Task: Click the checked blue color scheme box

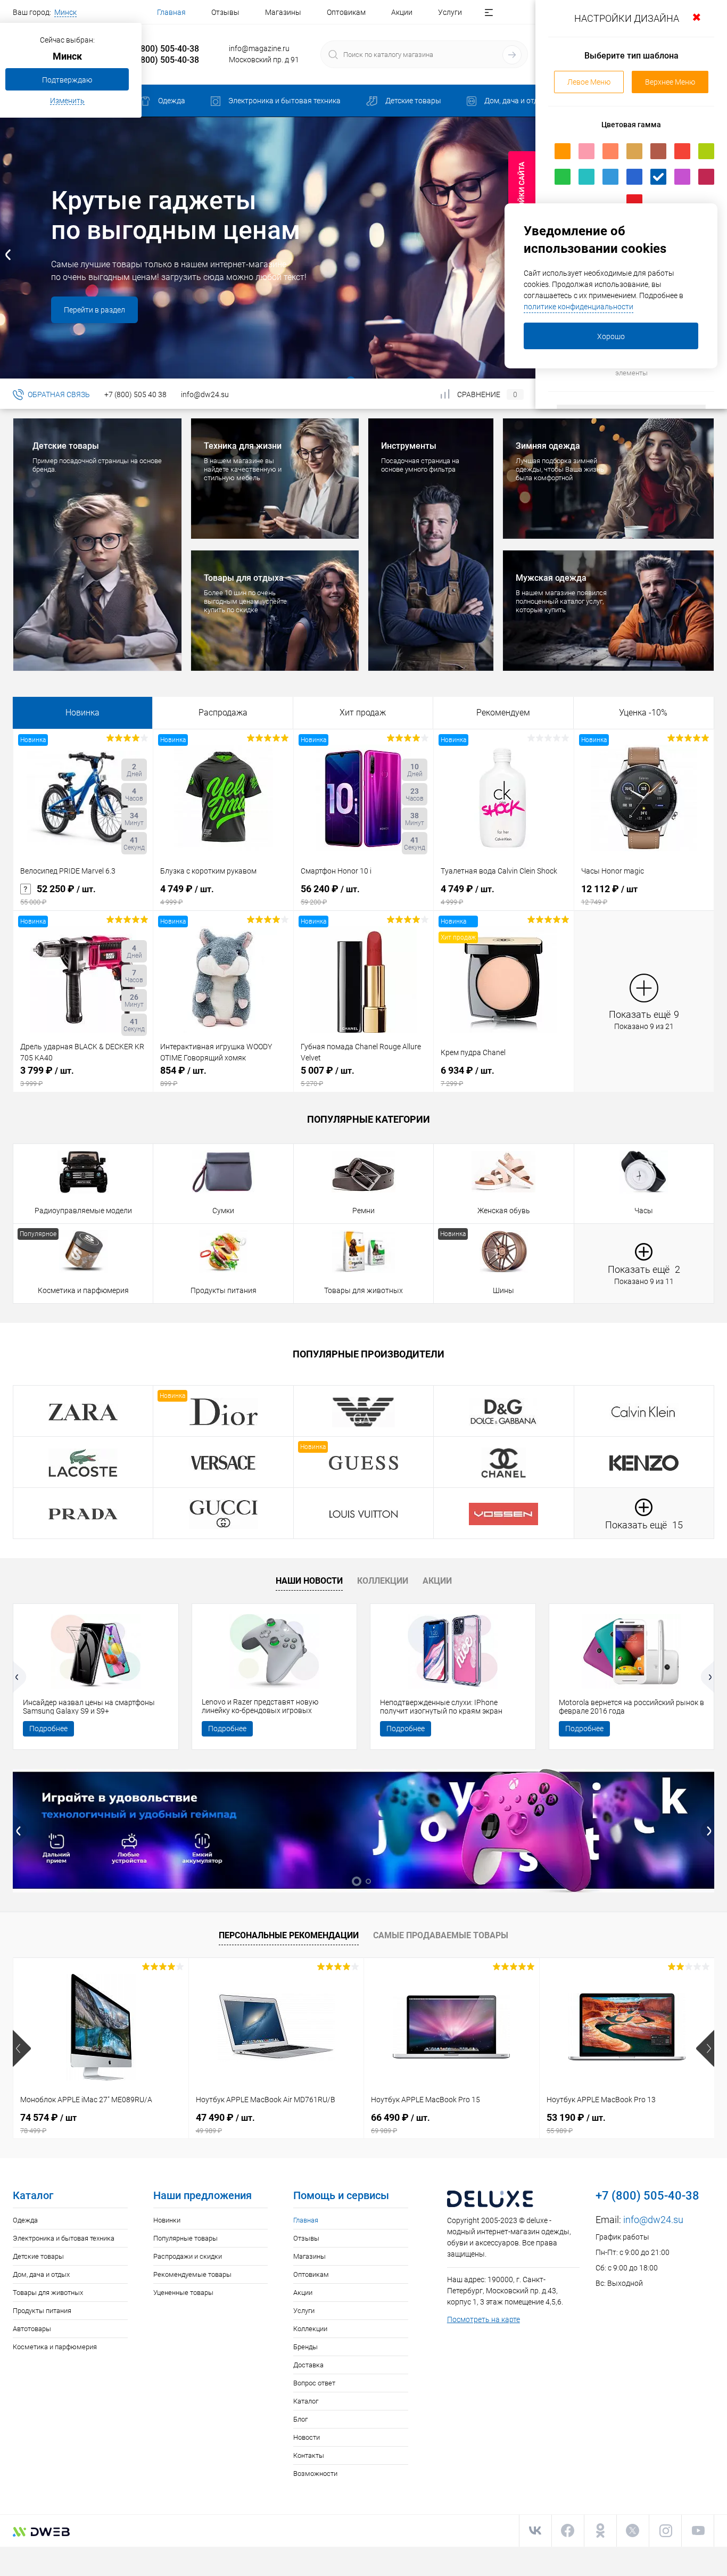Action: 658,176
